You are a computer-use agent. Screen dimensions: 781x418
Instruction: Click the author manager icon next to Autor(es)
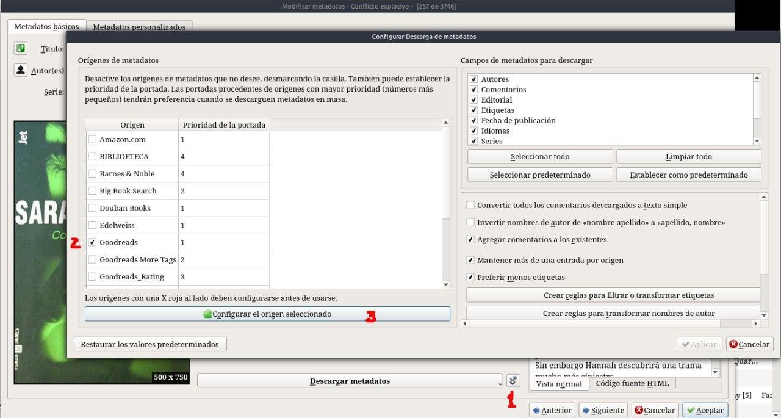pyautogui.click(x=21, y=70)
